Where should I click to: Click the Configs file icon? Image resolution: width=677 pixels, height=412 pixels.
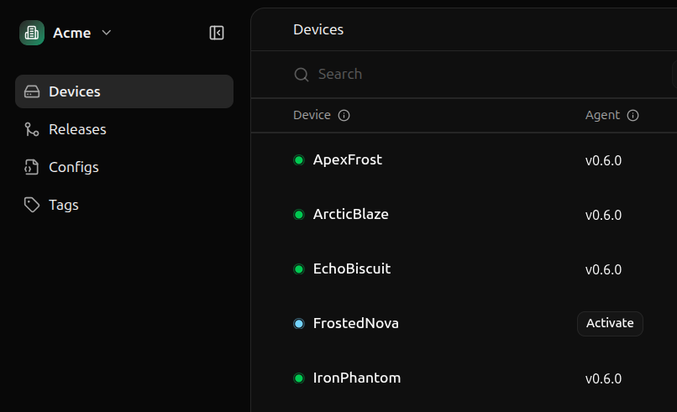point(32,167)
